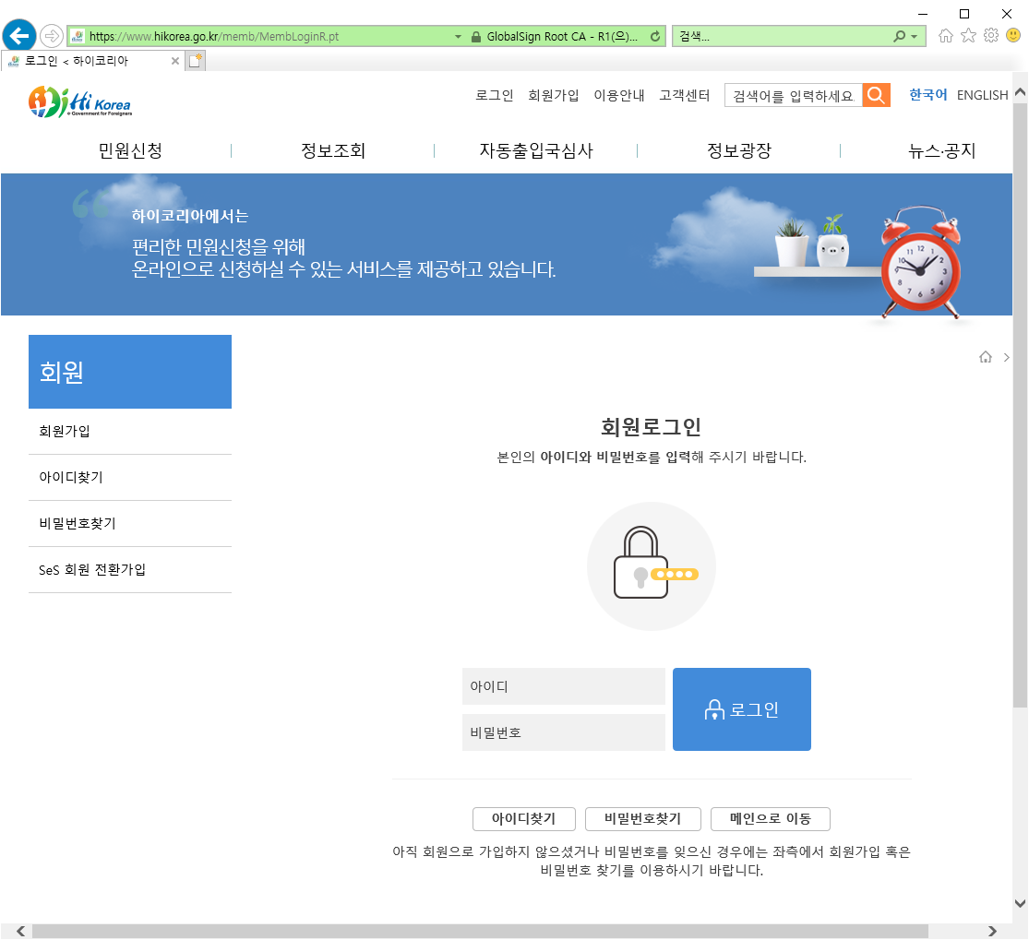Open the 정보광장 menu
The height and width of the screenshot is (940, 1029).
(739, 151)
